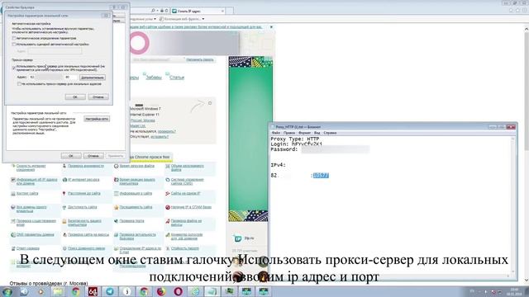This screenshot has height=297, width=529.
Task: Toggle Автоматическое определение параметров checkbox
Action: [x=14, y=39]
